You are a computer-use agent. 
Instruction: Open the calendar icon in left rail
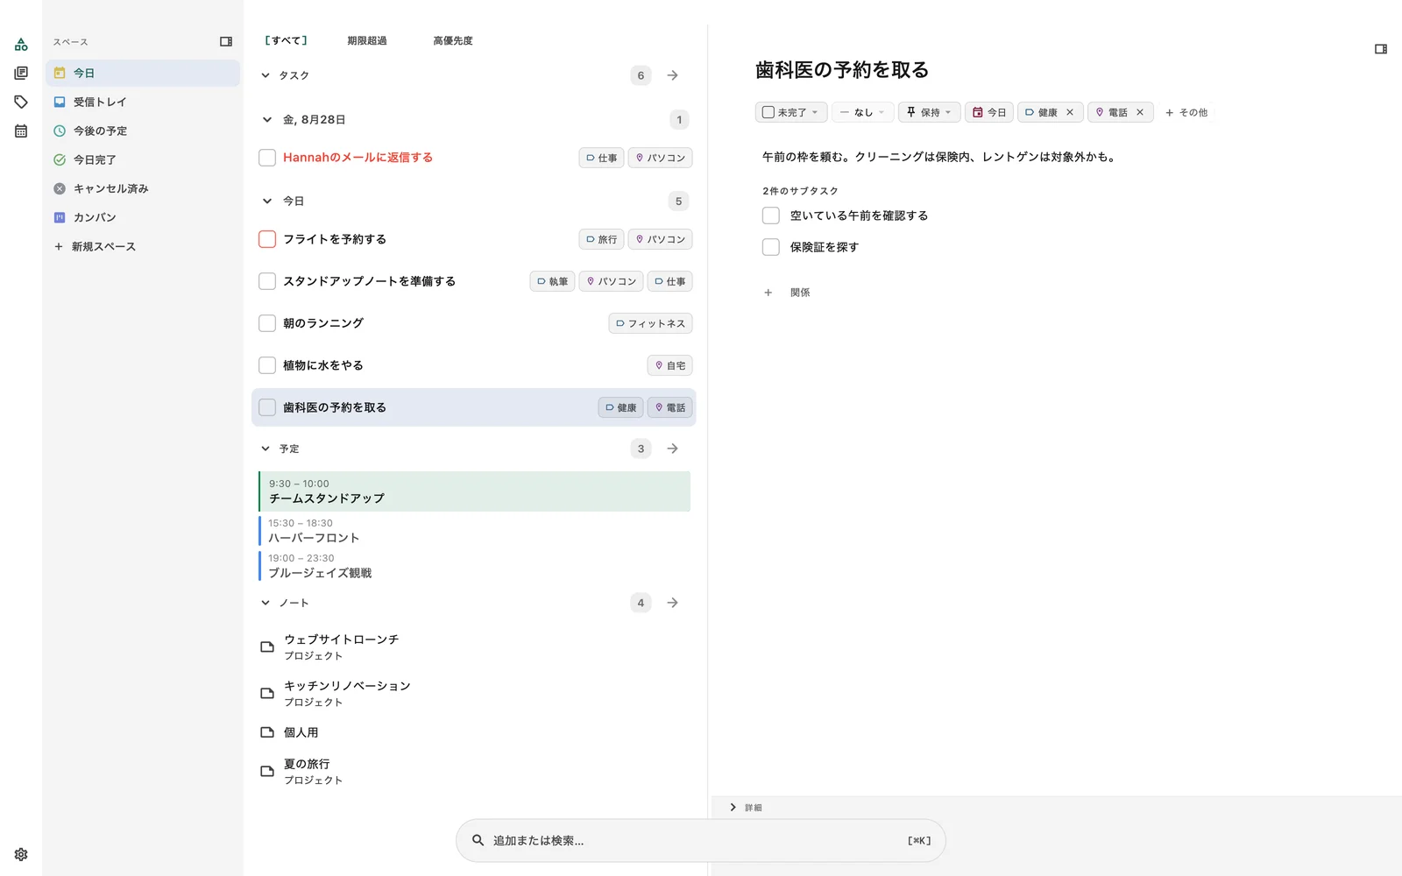(x=21, y=131)
